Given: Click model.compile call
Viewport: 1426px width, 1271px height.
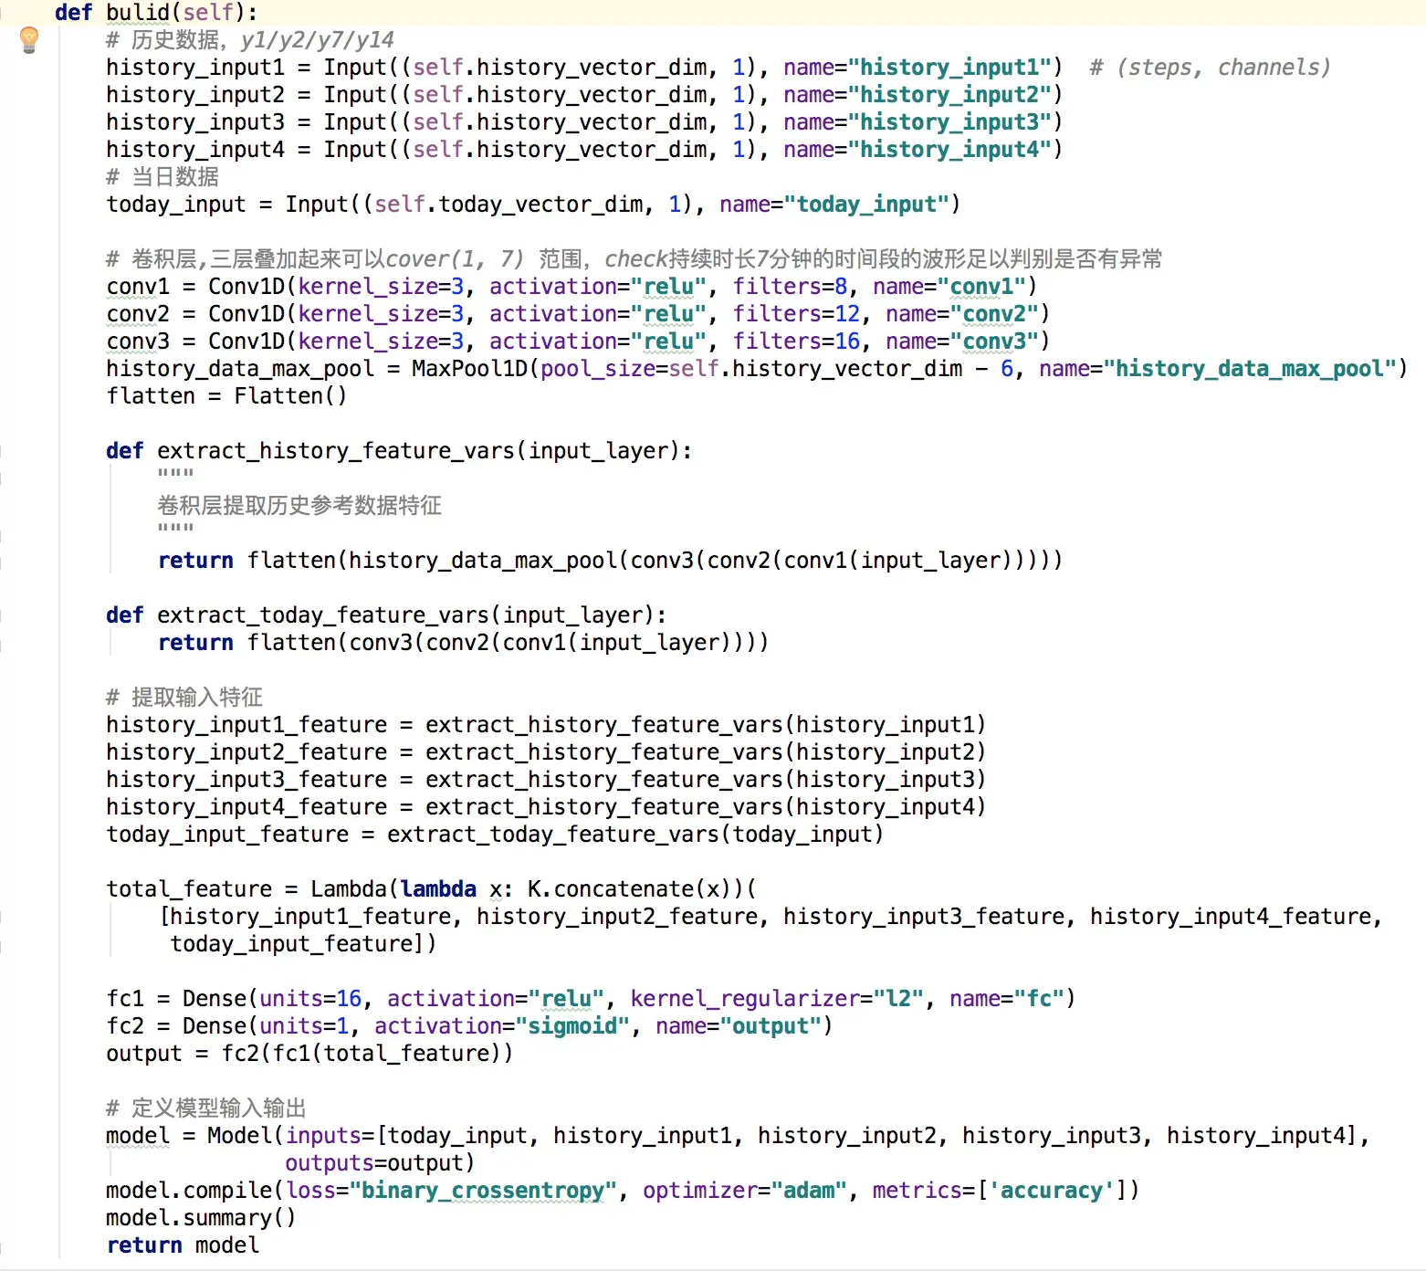Looking at the screenshot, I should click(x=189, y=1191).
